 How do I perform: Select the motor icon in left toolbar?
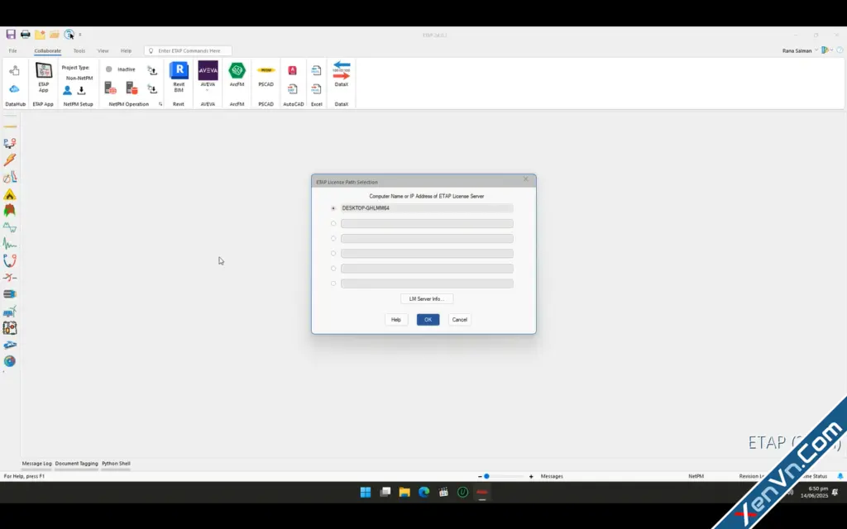tap(10, 294)
